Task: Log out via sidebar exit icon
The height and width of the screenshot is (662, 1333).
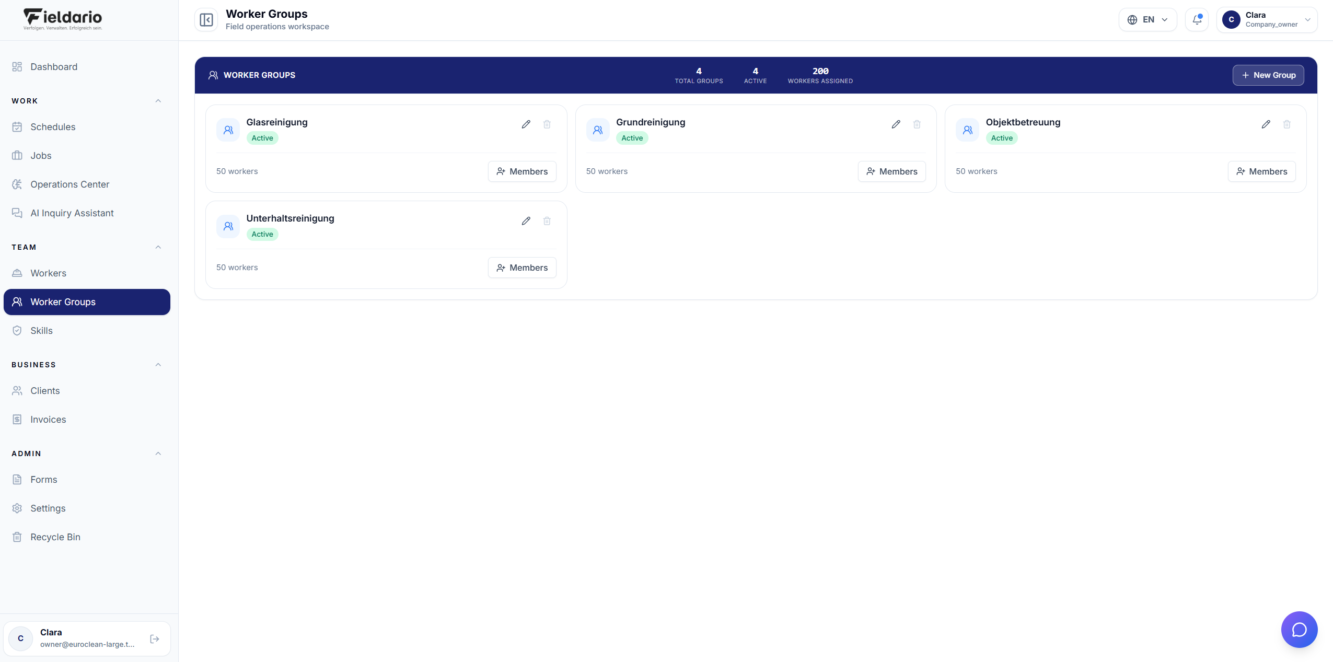Action: (x=155, y=638)
